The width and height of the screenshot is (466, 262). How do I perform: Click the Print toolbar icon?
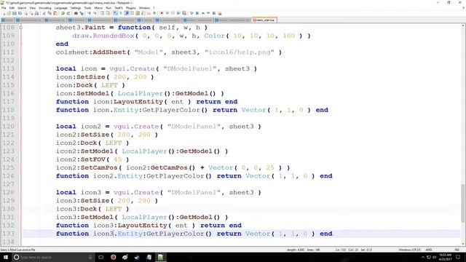coord(36,13)
